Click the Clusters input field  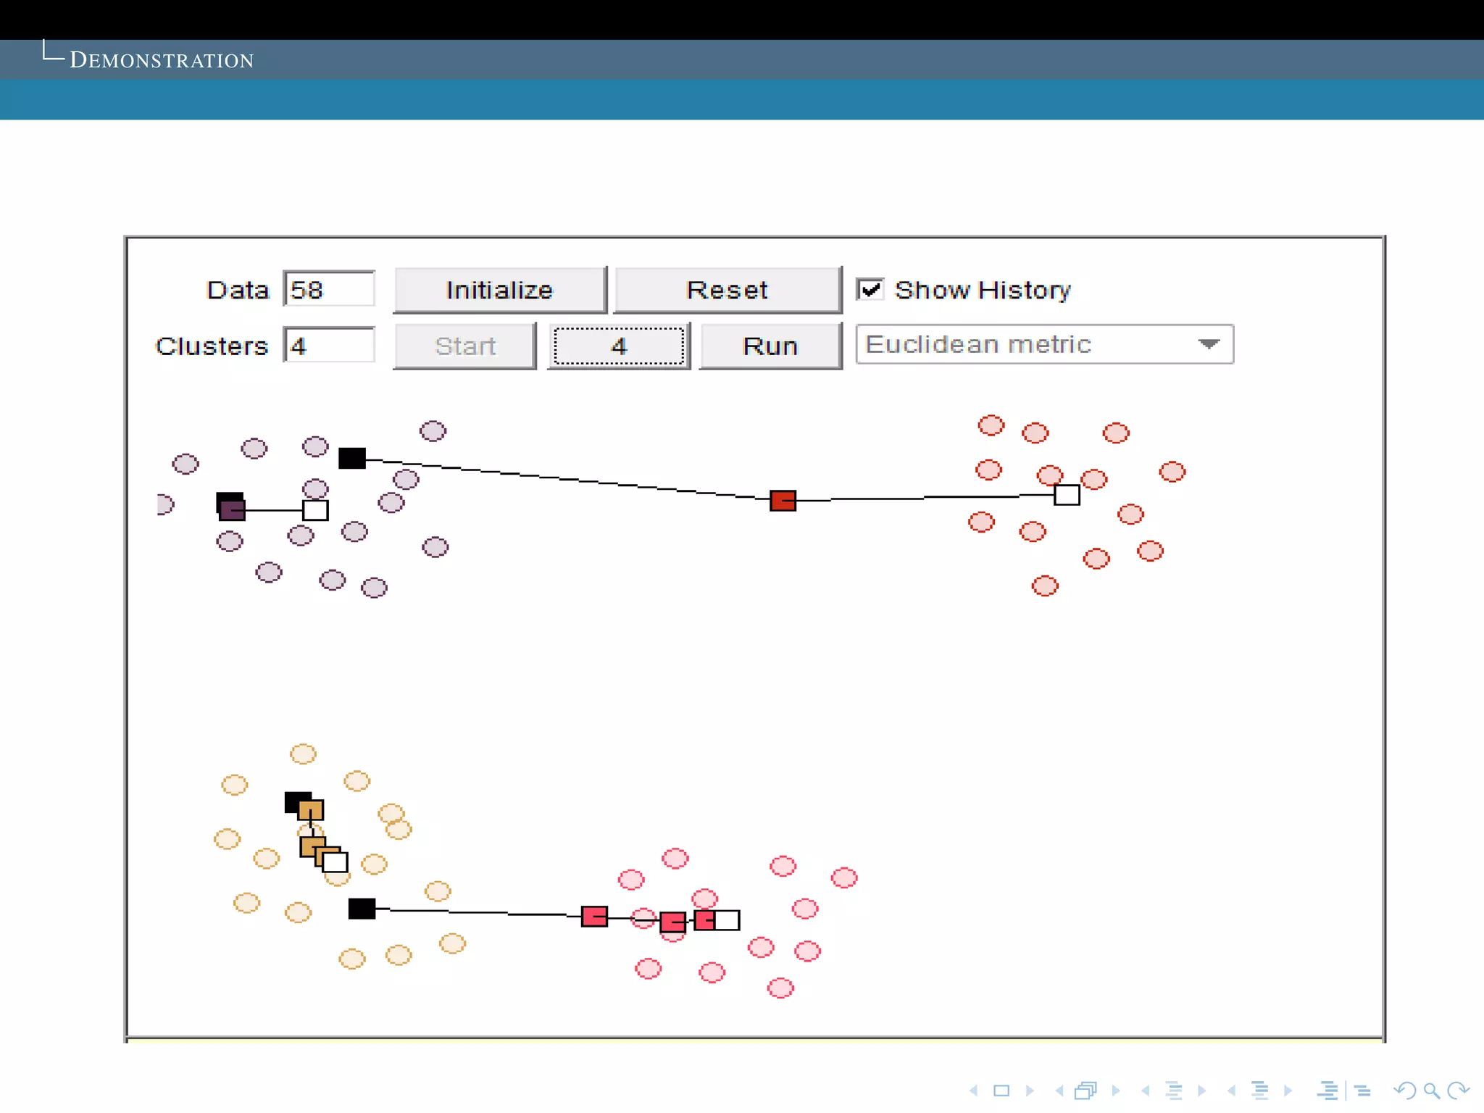pyautogui.click(x=329, y=346)
